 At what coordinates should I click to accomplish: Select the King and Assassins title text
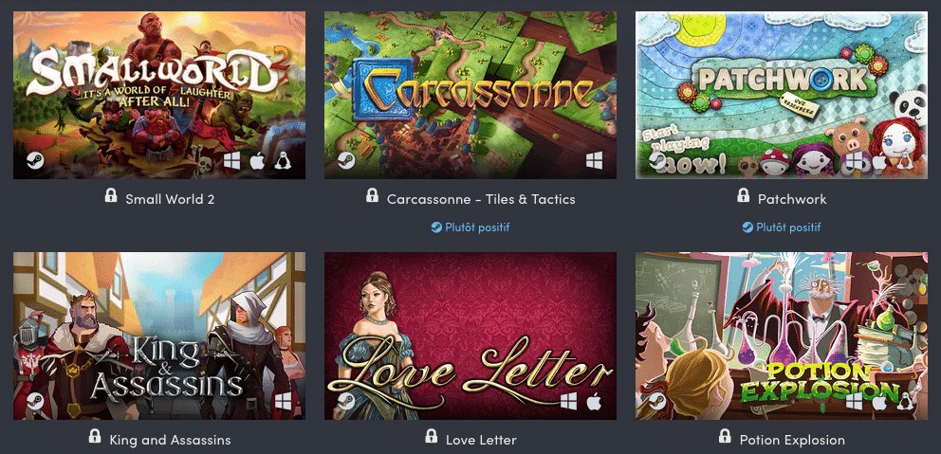click(x=171, y=440)
